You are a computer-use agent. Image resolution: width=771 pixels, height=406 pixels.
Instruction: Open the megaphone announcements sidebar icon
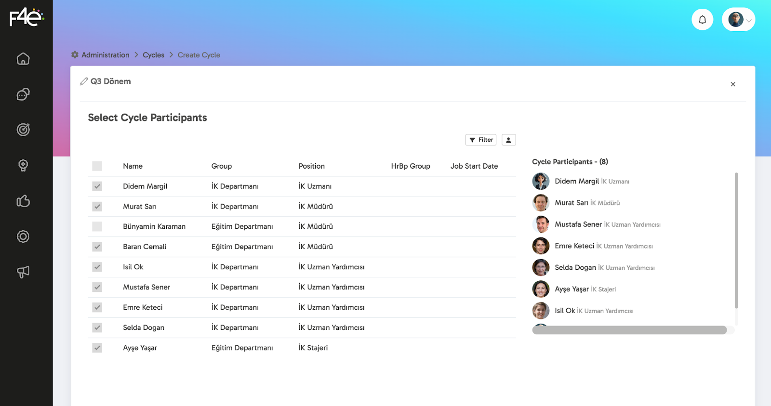[23, 272]
